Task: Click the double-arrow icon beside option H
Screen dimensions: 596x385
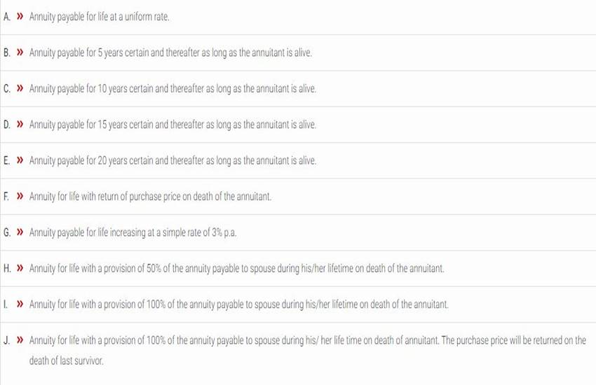Action: pyautogui.click(x=20, y=269)
